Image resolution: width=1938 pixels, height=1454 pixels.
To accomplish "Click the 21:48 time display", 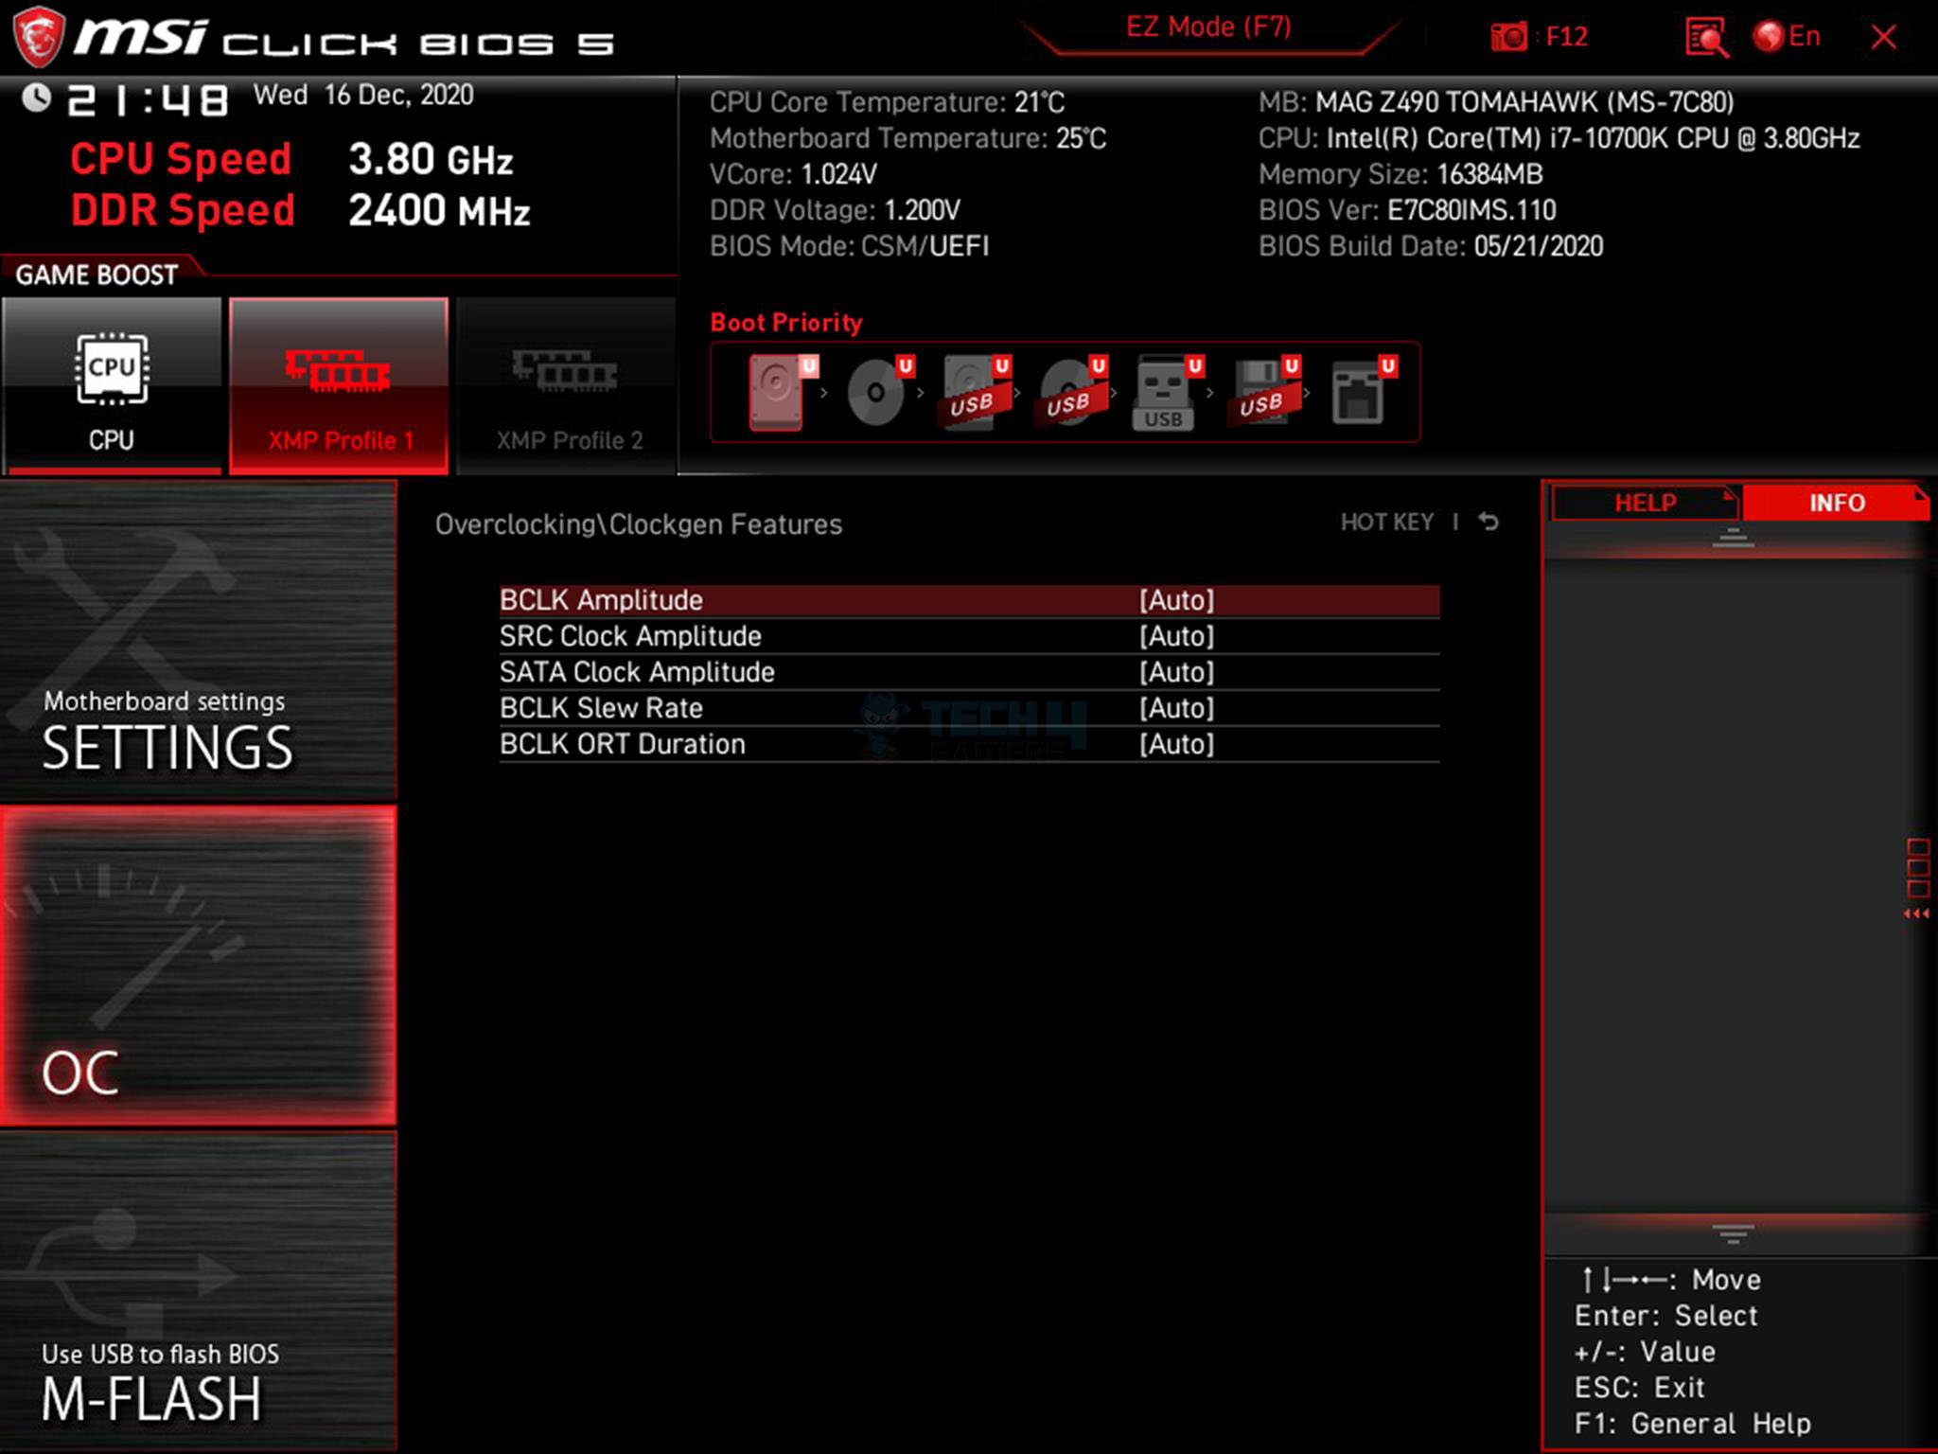I will pos(148,100).
